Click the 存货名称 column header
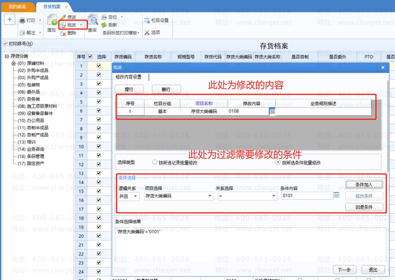 pos(153,57)
